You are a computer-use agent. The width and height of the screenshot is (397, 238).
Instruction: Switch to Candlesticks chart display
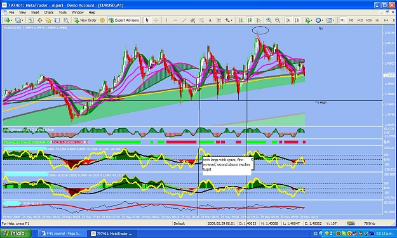(250, 20)
